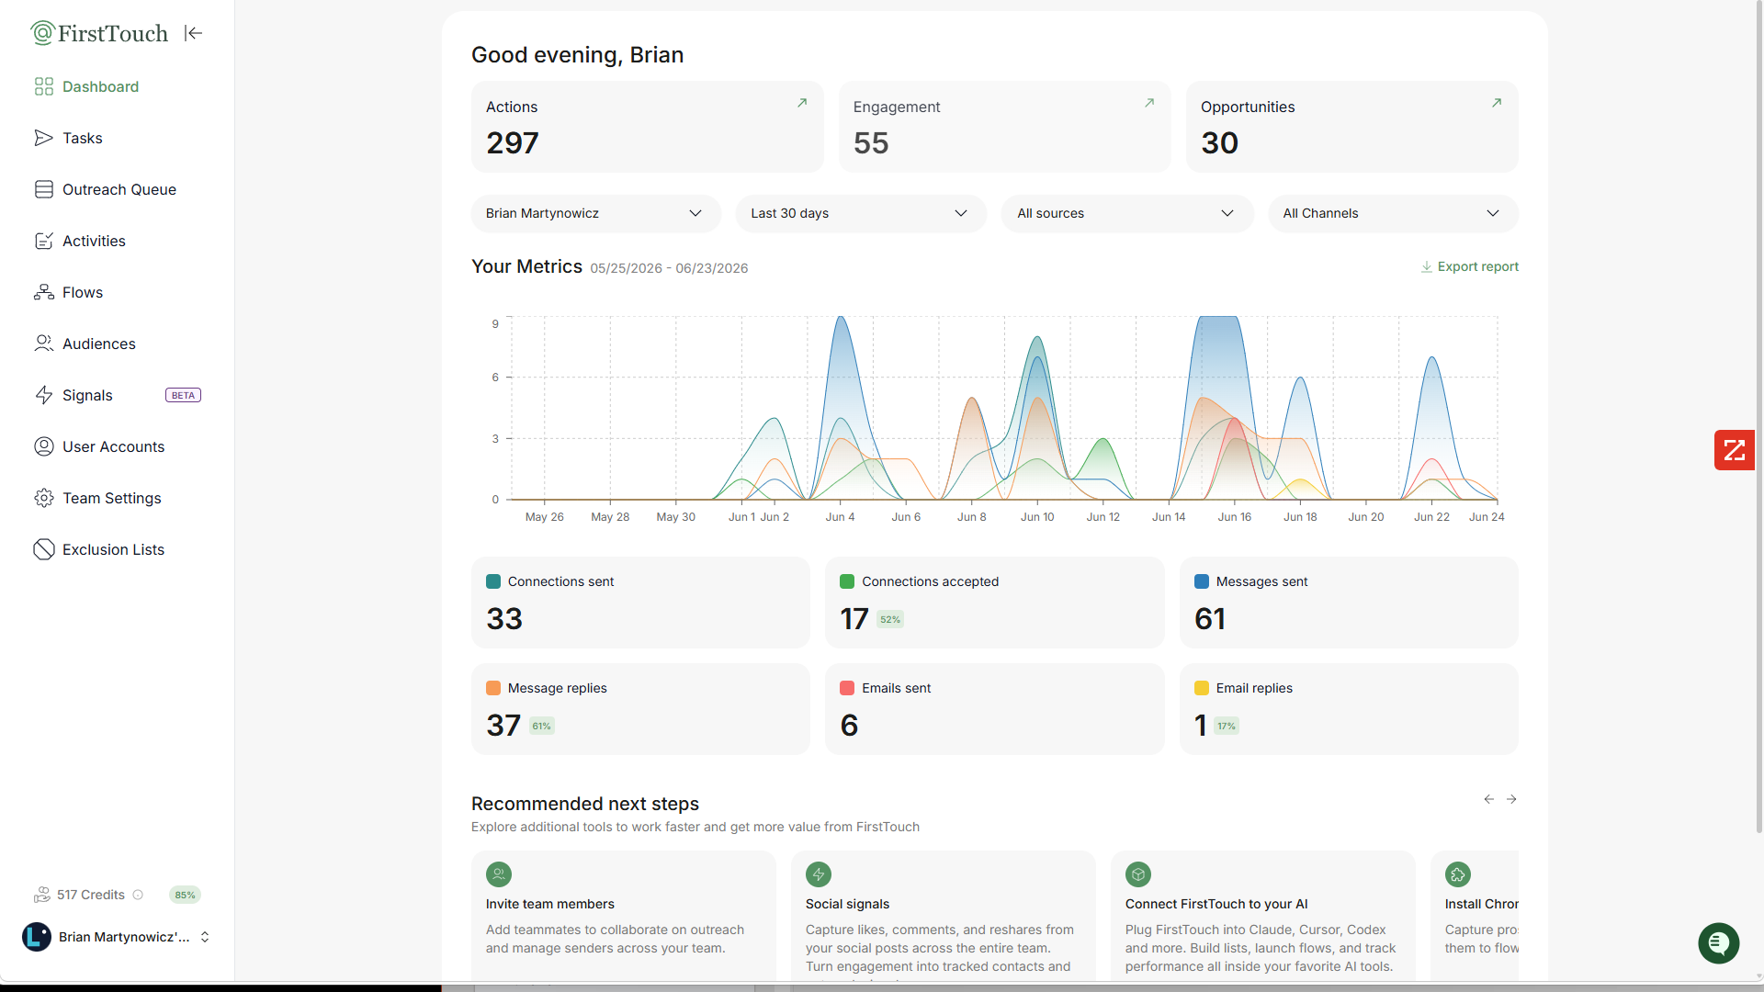This screenshot has width=1764, height=992.
Task: Open the chat support bubble
Action: tap(1718, 942)
